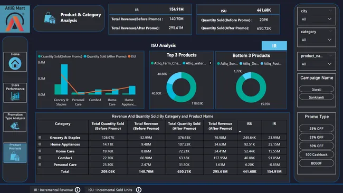Click the Atliq_Do... legend item
Image resolution: width=343 pixels, height=193 pixels.
[x=250, y=64]
